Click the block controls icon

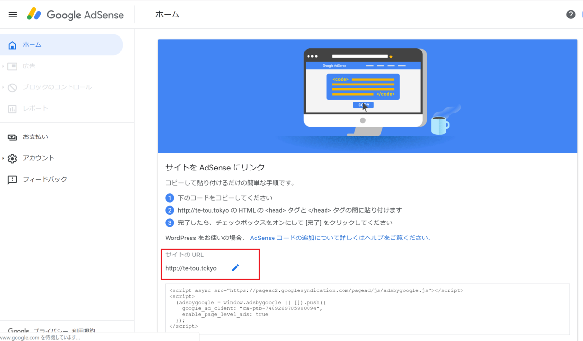click(x=12, y=87)
